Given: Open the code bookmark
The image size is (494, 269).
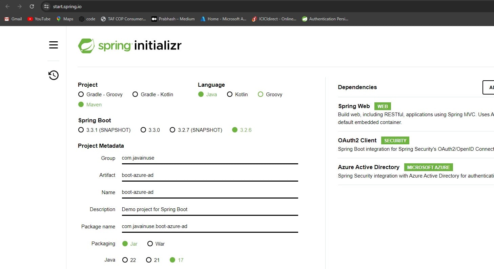Looking at the screenshot, I should point(87,19).
